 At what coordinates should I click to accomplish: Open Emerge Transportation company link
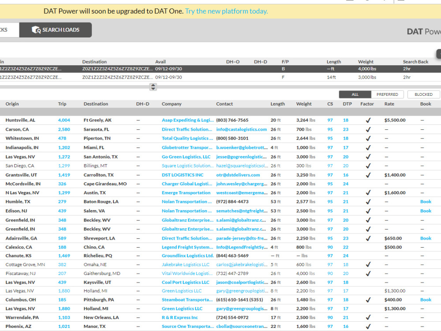[x=186, y=193]
